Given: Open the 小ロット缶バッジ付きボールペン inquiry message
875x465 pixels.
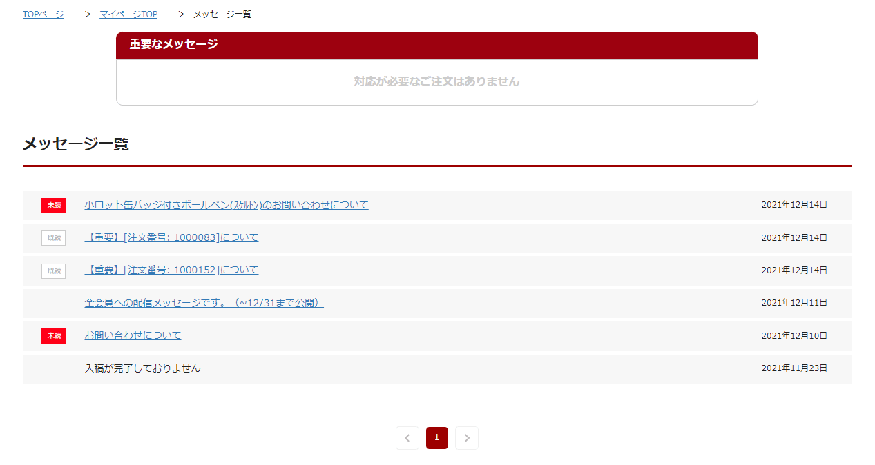Looking at the screenshot, I should (227, 205).
